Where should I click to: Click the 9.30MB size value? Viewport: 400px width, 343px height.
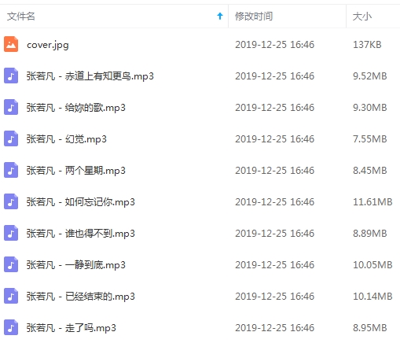click(370, 108)
